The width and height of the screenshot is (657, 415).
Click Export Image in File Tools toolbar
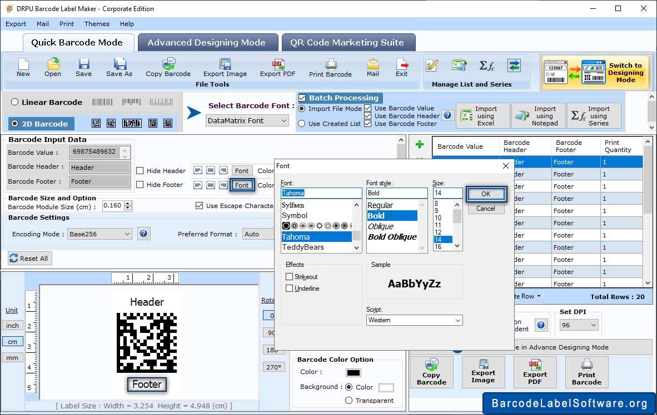pyautogui.click(x=225, y=68)
